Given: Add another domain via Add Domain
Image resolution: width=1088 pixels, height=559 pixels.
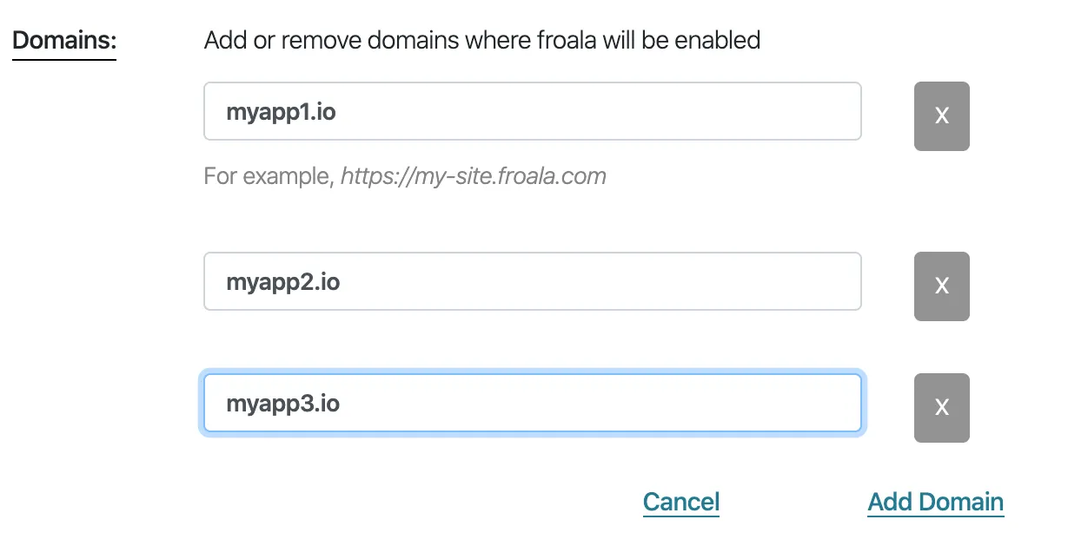Looking at the screenshot, I should [935, 501].
